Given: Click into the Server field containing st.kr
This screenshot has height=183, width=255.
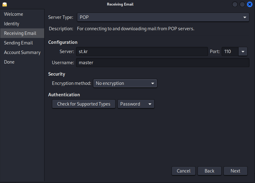Looking at the screenshot, I should point(142,52).
